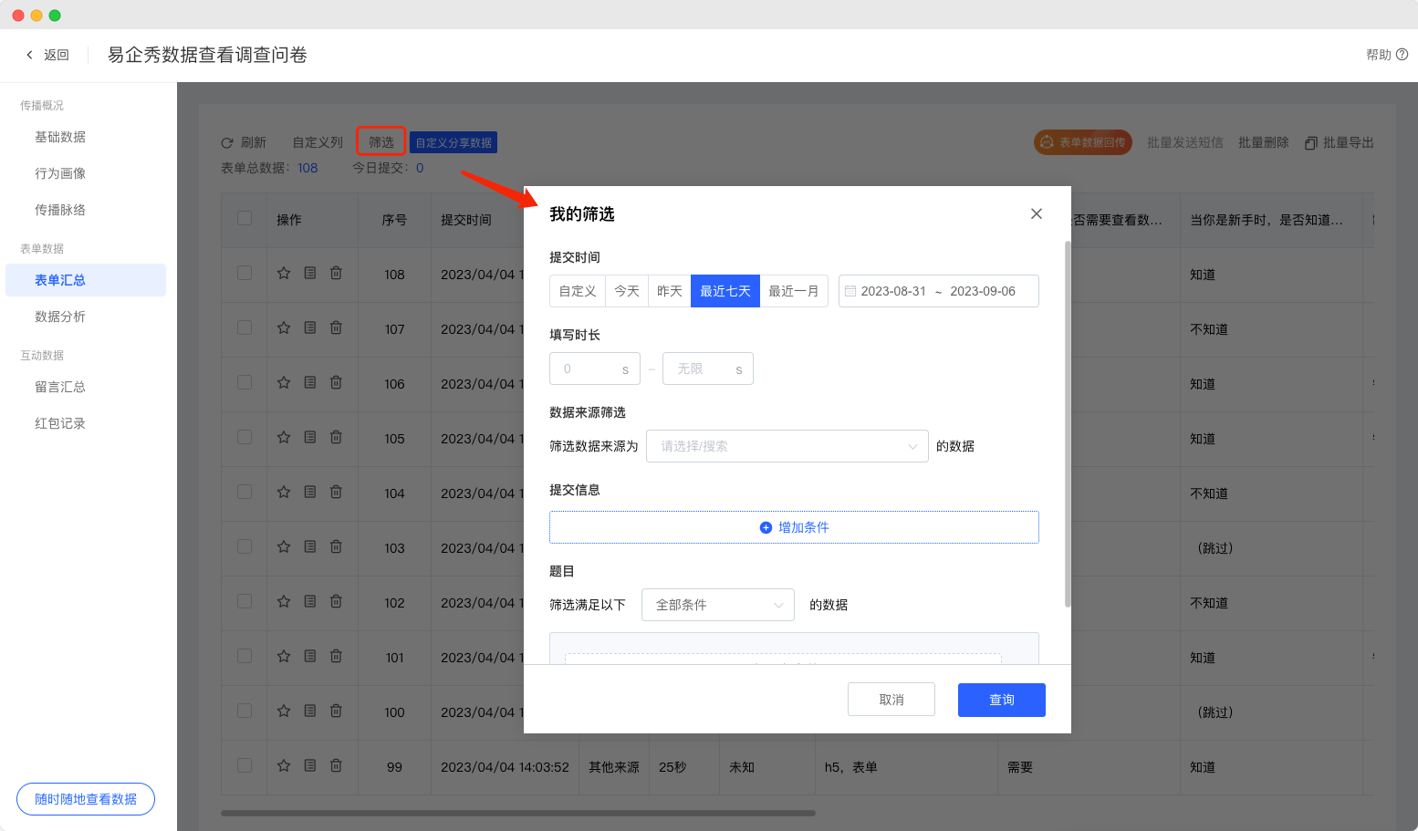Click the plus icon in 增加条件
Image resolution: width=1418 pixels, height=831 pixels.
coord(766,527)
